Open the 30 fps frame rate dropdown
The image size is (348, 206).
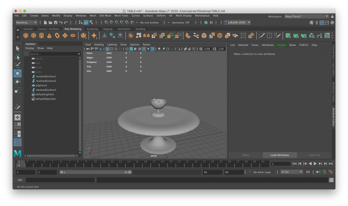[291, 172]
